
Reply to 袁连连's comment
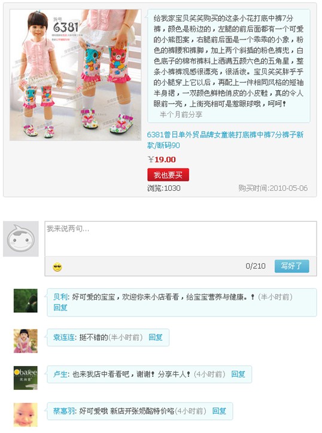156,337
